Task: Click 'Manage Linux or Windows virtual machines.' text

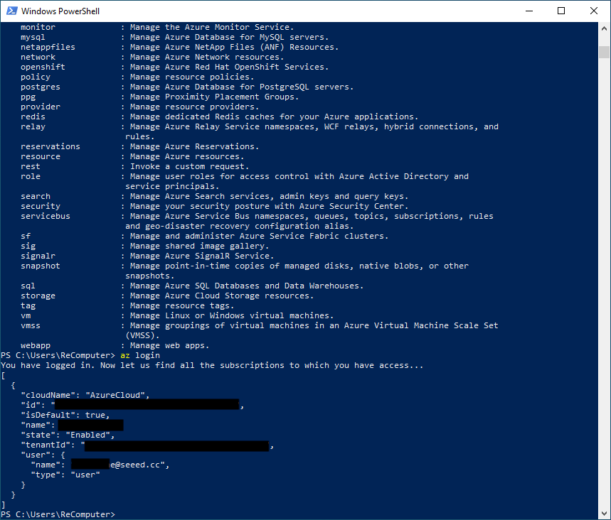Action: pos(231,315)
